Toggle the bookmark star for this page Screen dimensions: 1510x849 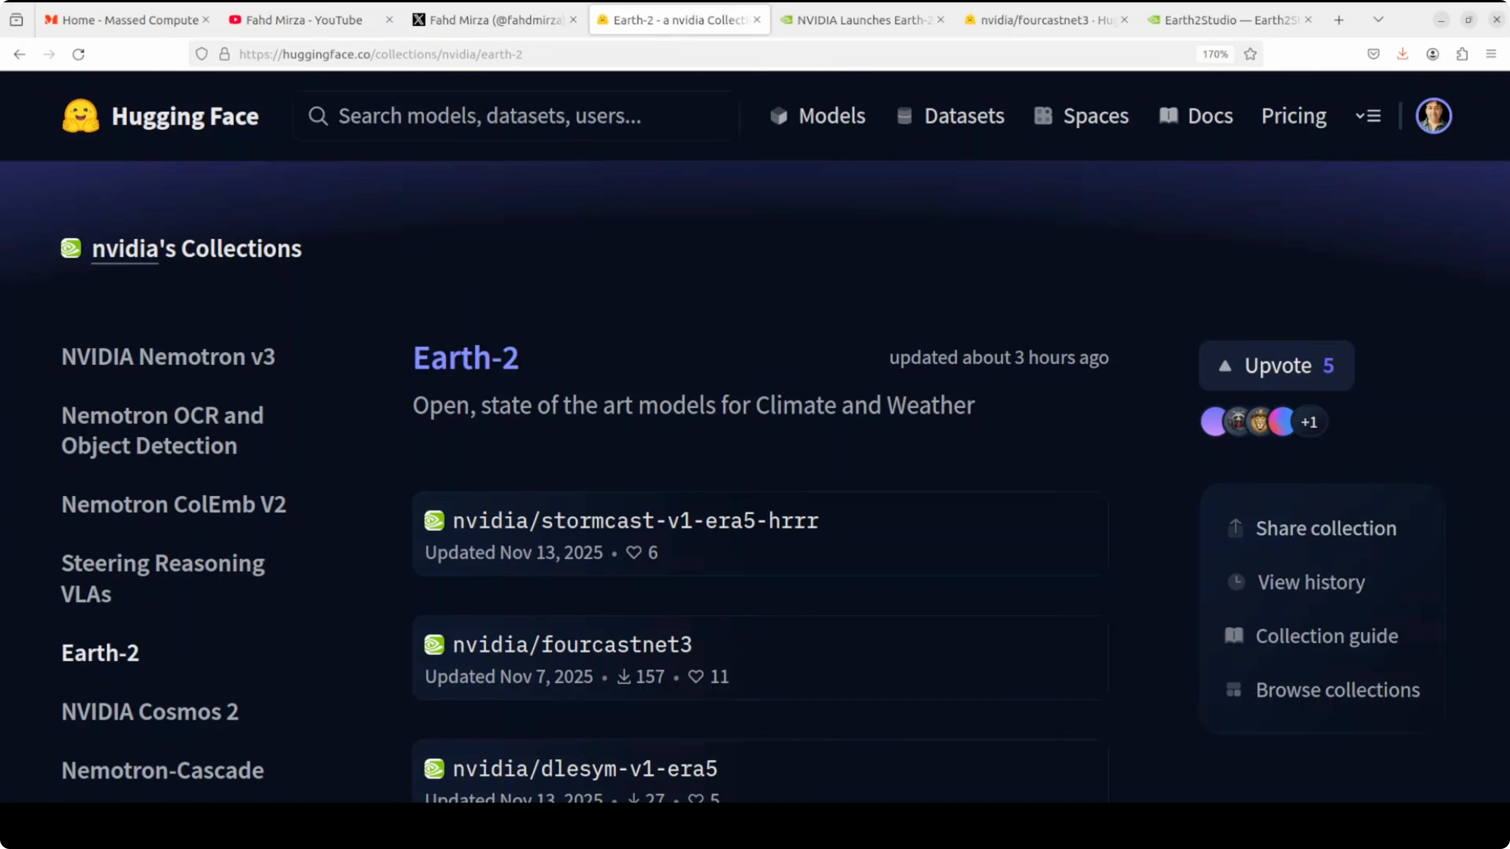coord(1250,54)
